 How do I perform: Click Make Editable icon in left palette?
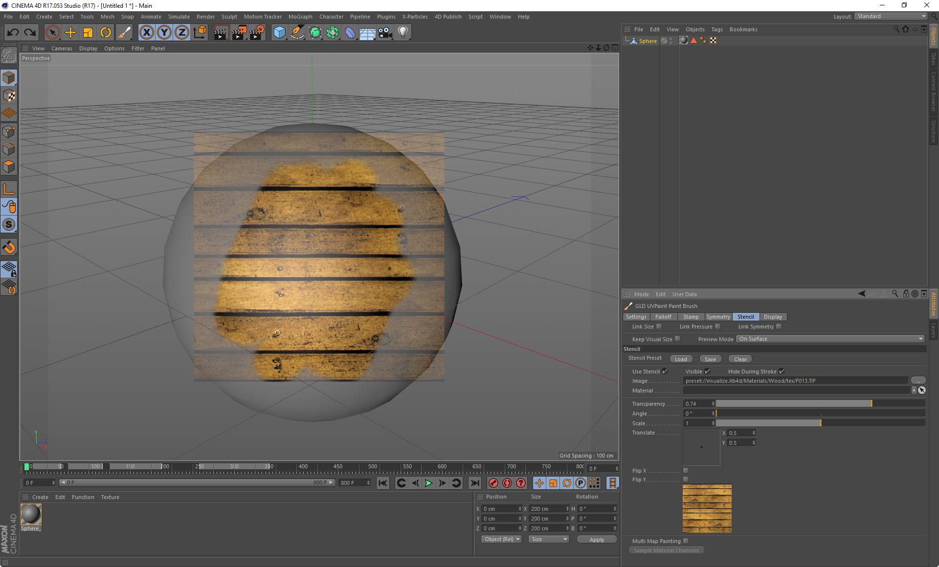(9, 55)
